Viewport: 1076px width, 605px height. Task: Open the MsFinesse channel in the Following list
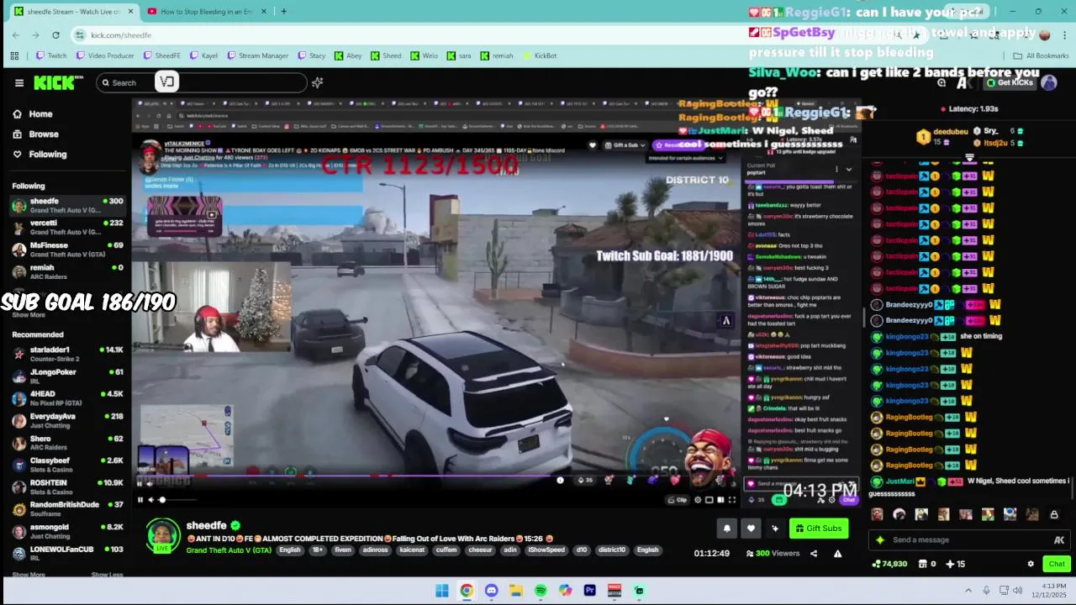click(67, 250)
